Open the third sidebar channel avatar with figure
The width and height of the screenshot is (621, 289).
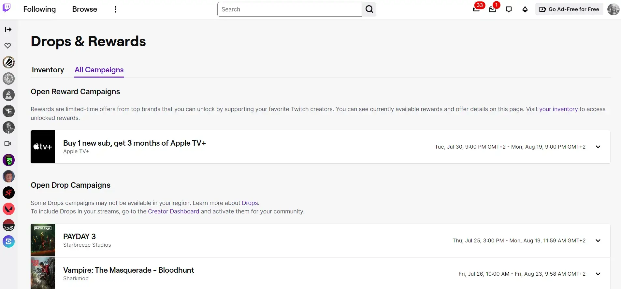point(9,95)
